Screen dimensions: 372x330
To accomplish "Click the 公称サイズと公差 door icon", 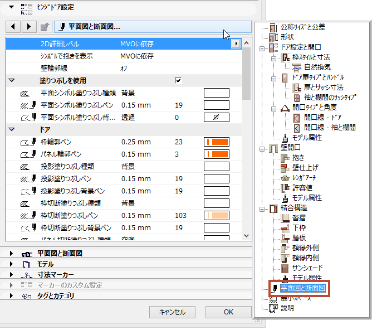I will [x=273, y=28].
